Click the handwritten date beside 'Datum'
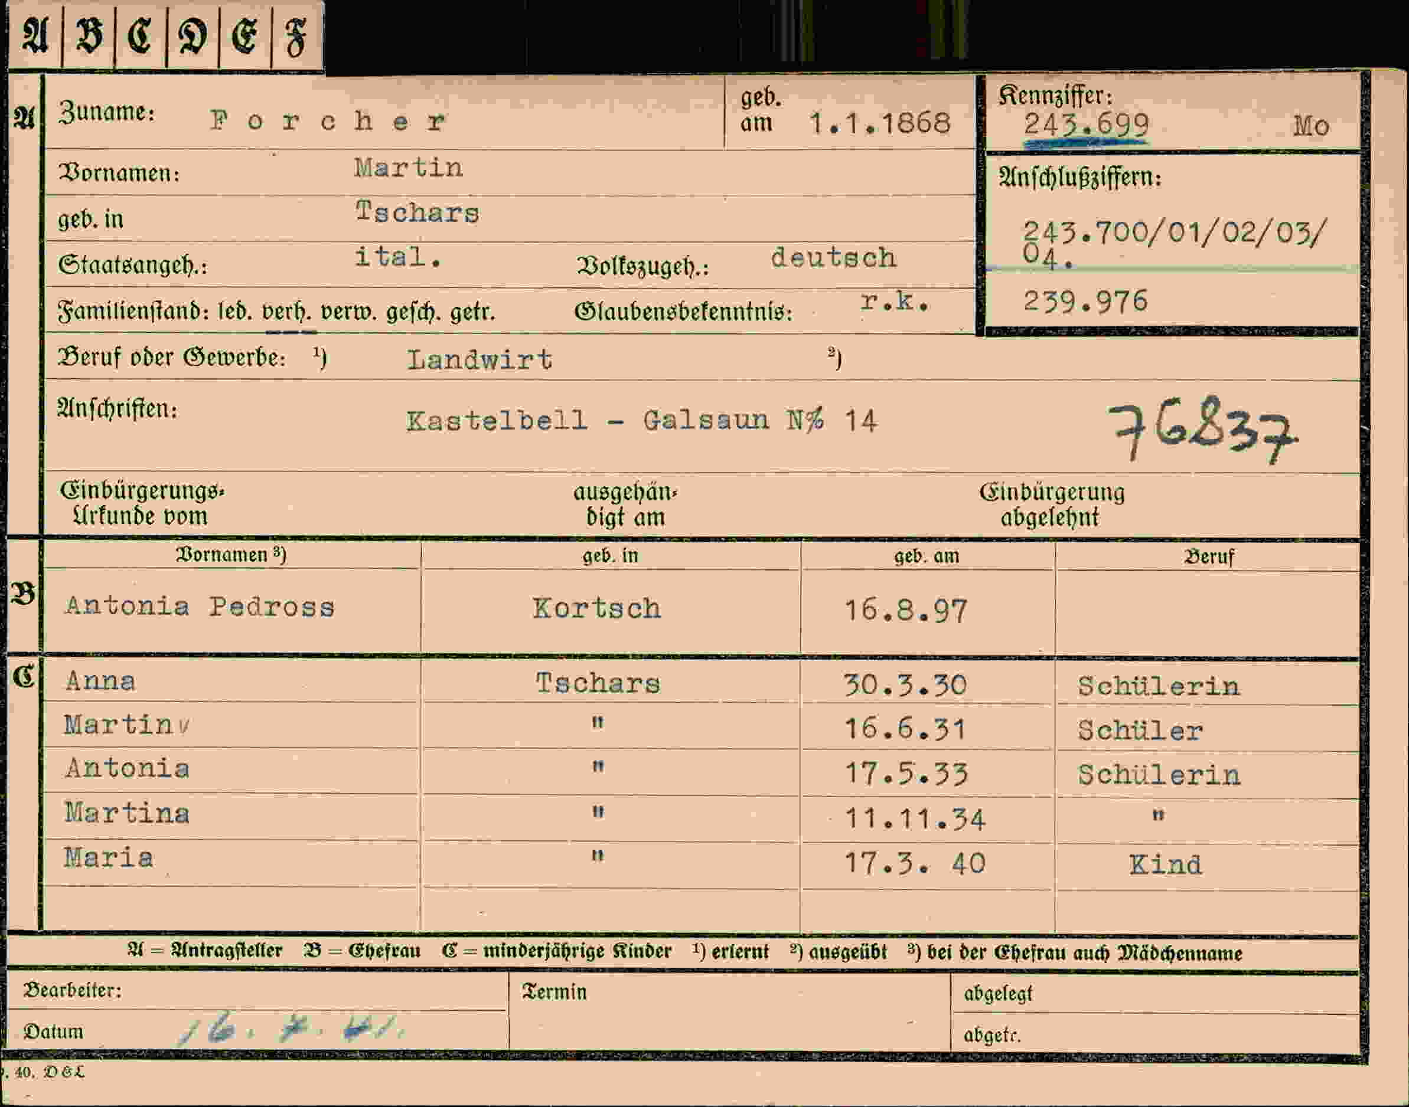1409x1107 pixels. 291,1029
